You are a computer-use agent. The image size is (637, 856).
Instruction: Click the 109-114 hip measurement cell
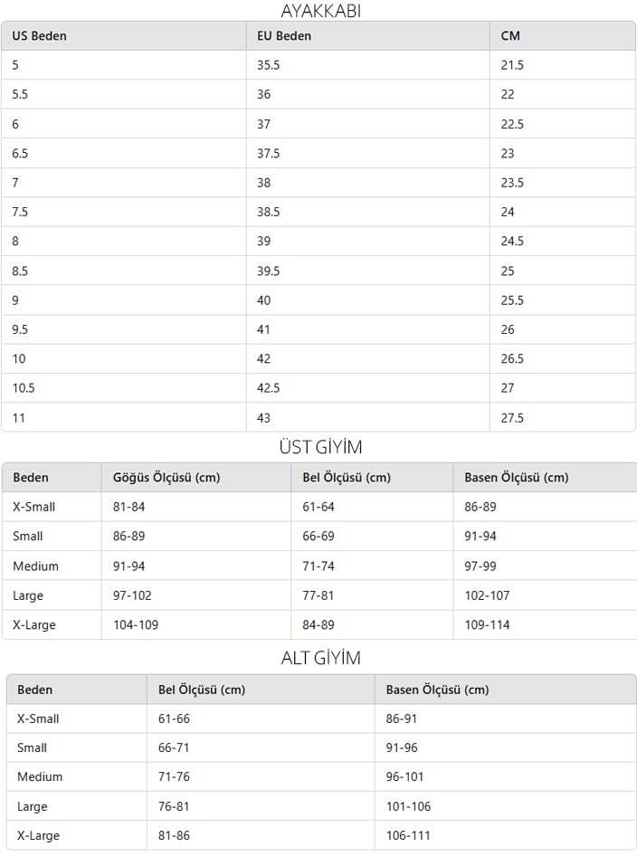pyautogui.click(x=545, y=625)
